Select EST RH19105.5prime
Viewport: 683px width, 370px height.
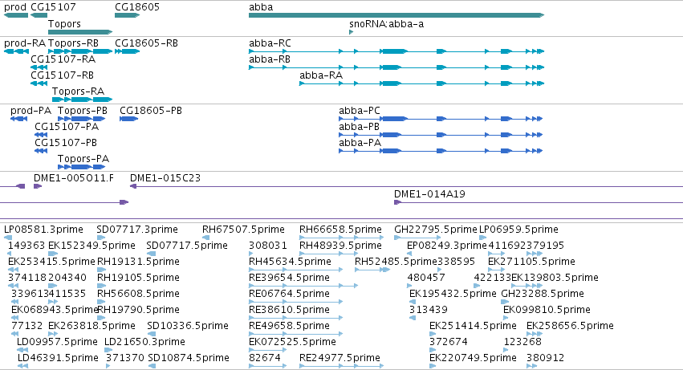click(x=138, y=278)
